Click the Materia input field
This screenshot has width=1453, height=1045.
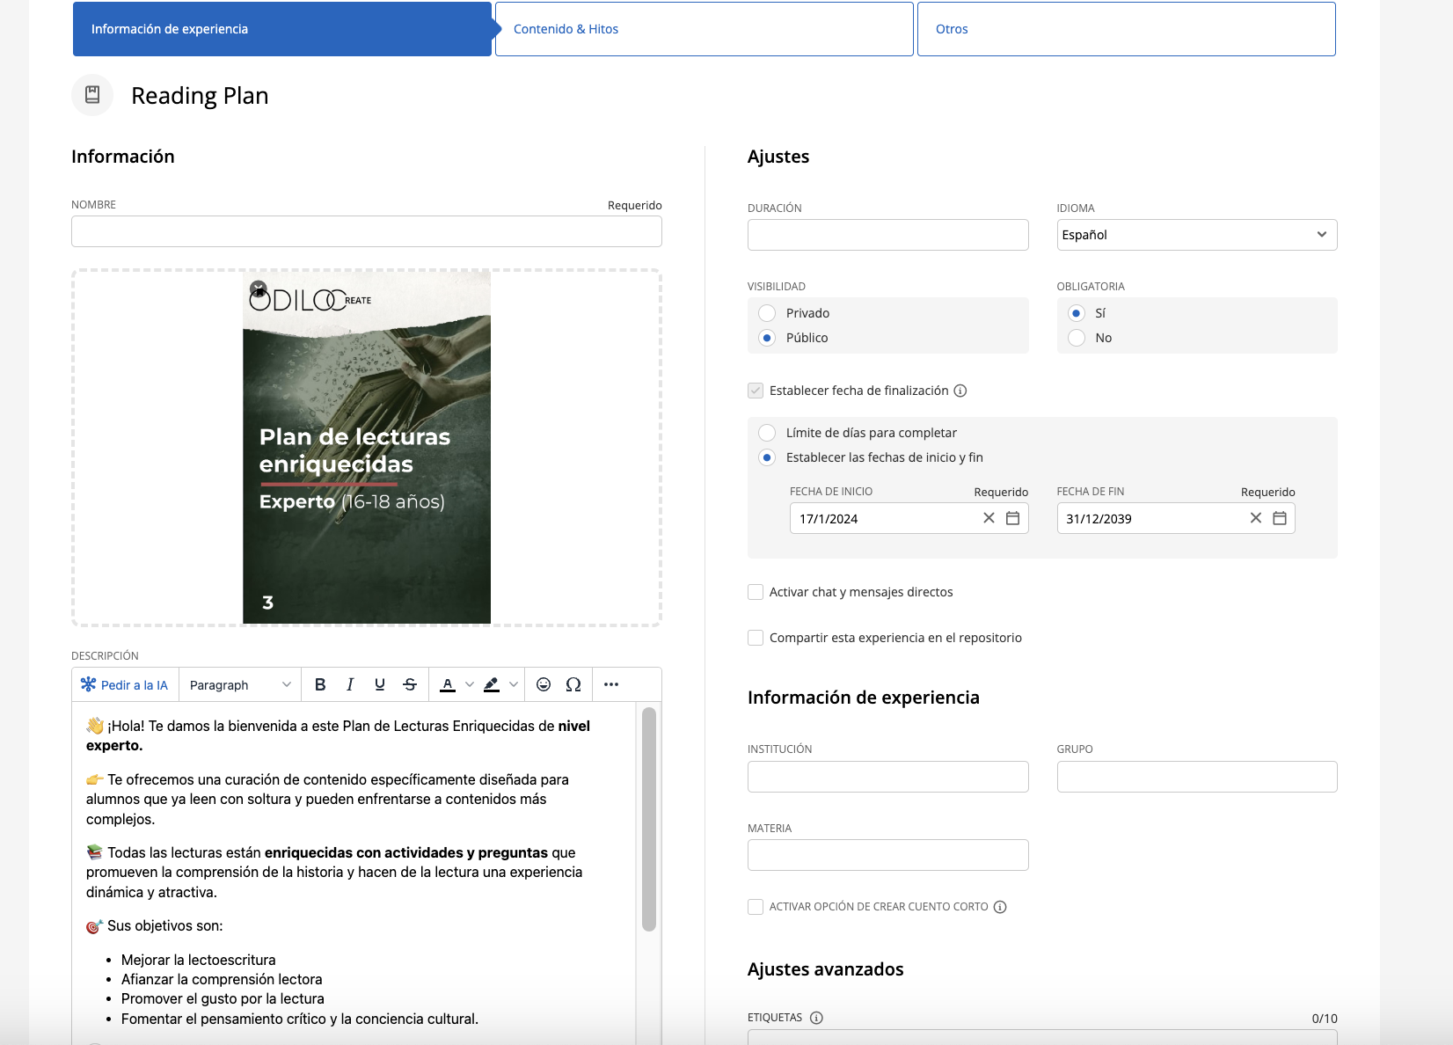pyautogui.click(x=888, y=855)
